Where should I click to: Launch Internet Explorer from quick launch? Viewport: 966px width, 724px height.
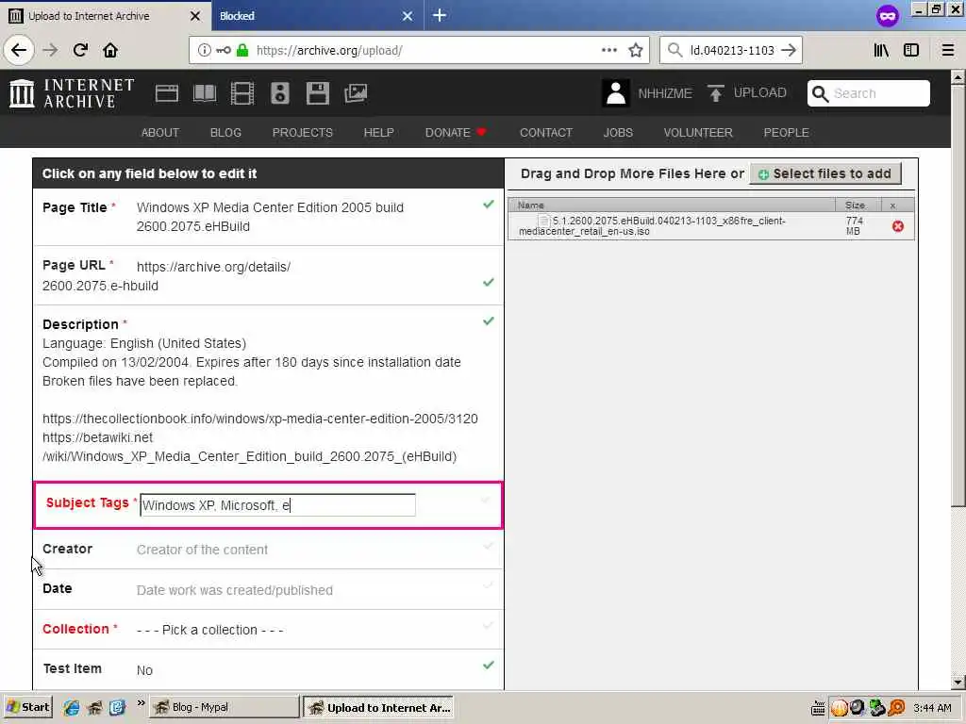(x=72, y=708)
